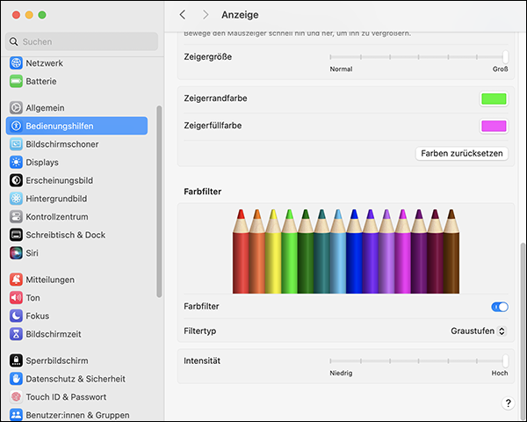
Task: Select the Bildschirmschoner icon
Action: coord(16,144)
